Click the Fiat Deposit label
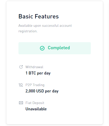This screenshot has height=126, width=109. point(35,103)
